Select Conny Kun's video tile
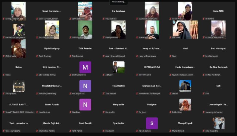237x136 pixels. pos(185,11)
